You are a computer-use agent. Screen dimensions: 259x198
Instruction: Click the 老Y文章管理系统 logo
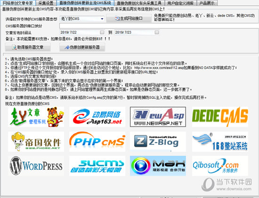tap(36, 117)
